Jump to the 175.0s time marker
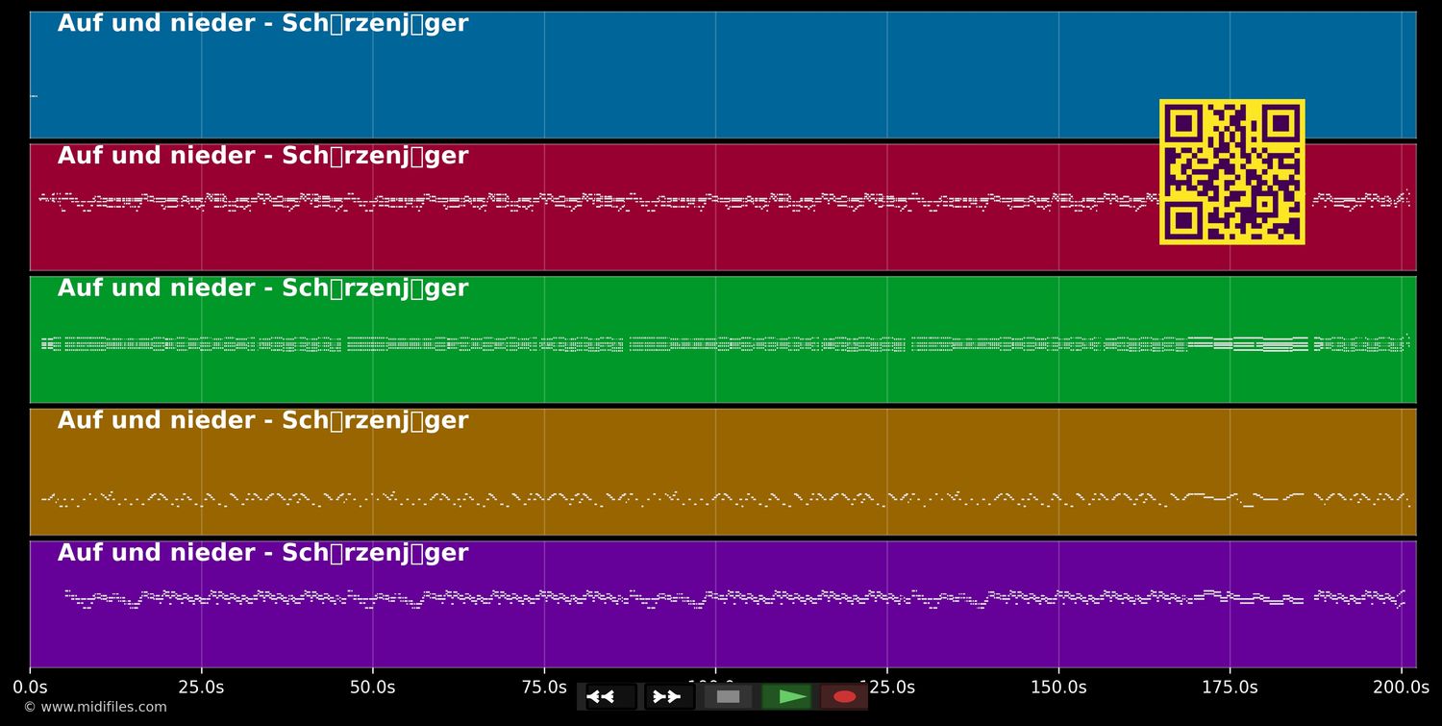Viewport: 1442px width, 726px height. point(1230,688)
